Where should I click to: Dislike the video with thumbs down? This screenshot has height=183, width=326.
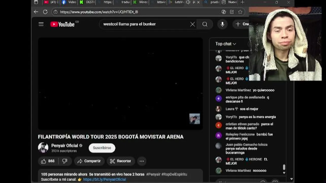(65, 161)
